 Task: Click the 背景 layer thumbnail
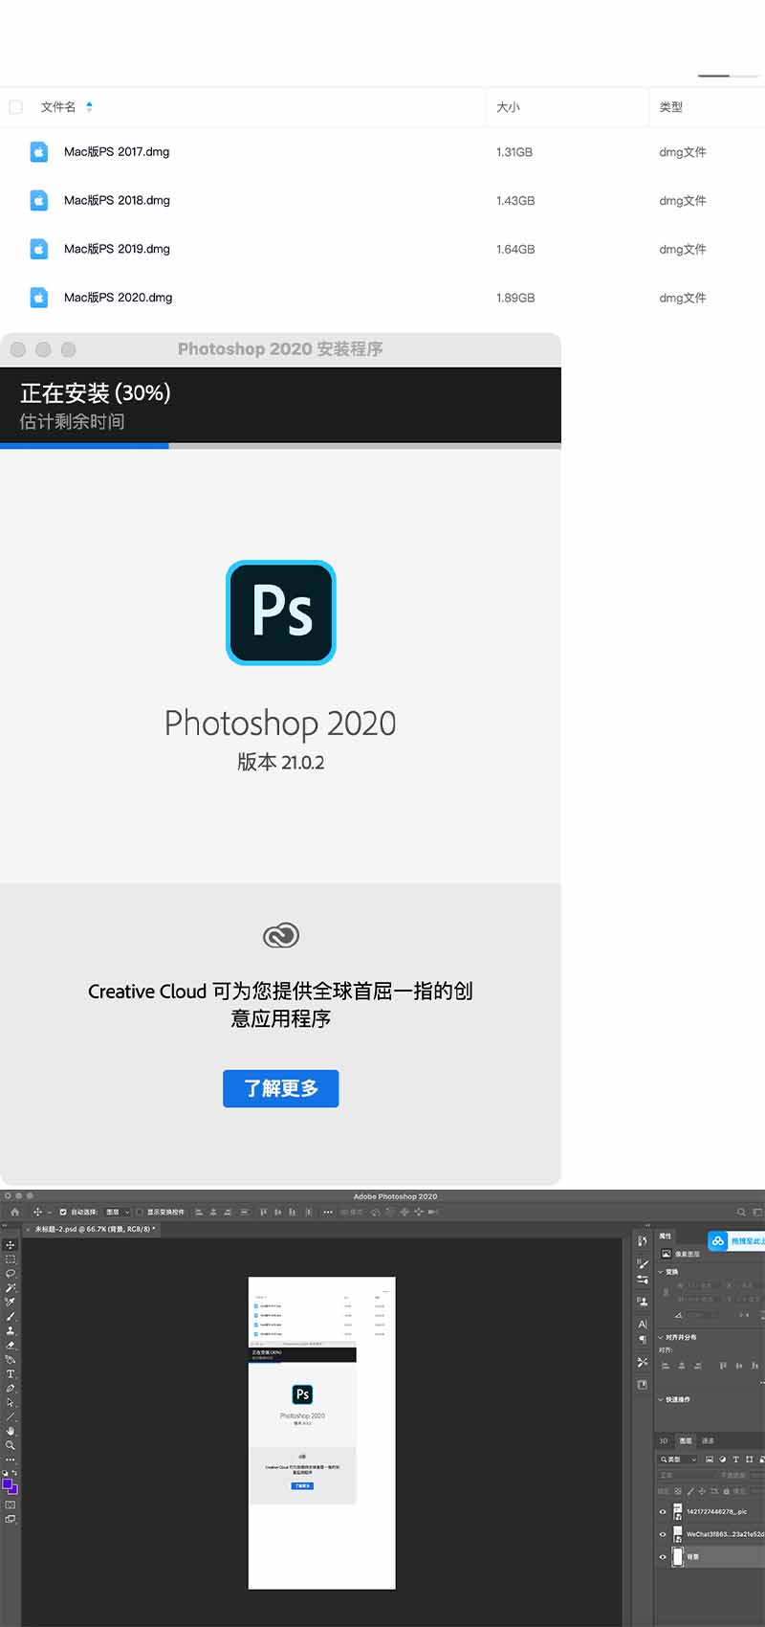(x=677, y=1557)
